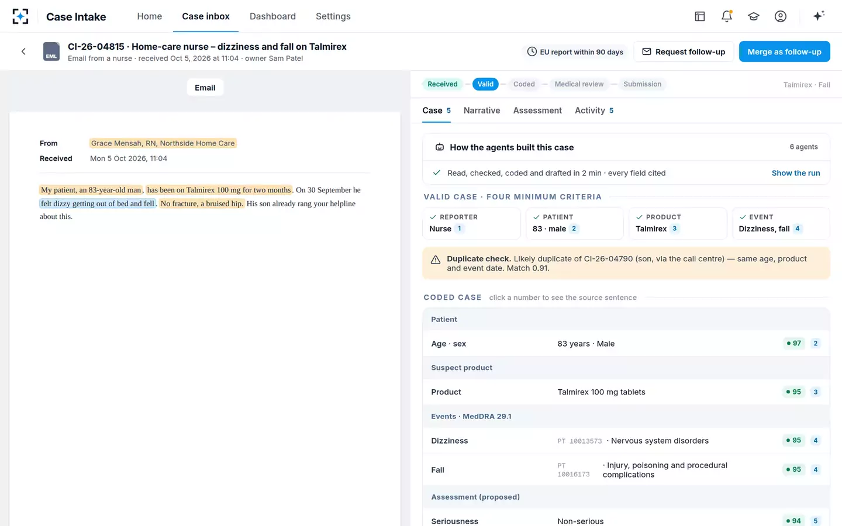The width and height of the screenshot is (842, 526).
Task: Click Merge as follow-up
Action: [785, 51]
